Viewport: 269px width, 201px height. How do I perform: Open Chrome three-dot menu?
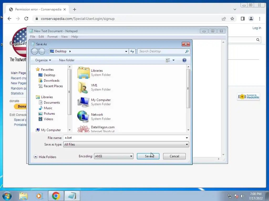point(260,19)
